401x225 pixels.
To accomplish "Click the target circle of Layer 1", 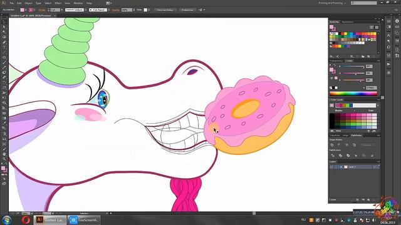I will 374,167.
